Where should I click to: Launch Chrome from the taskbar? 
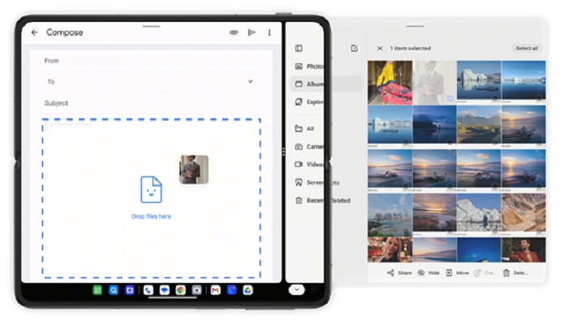tap(181, 290)
